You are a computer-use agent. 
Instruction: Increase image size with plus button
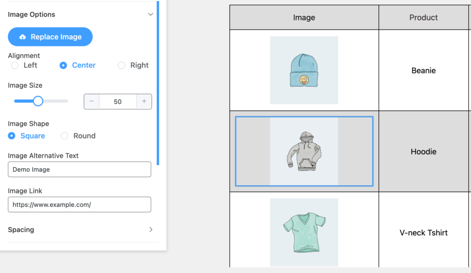click(144, 102)
